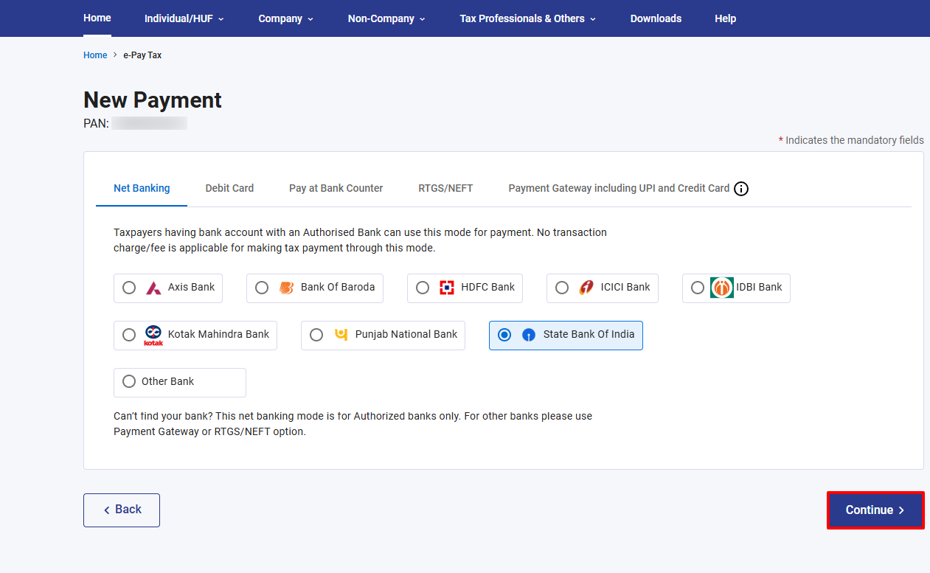This screenshot has height=573, width=930.
Task: Click the Axis Bank logo icon
Action: pyautogui.click(x=153, y=288)
